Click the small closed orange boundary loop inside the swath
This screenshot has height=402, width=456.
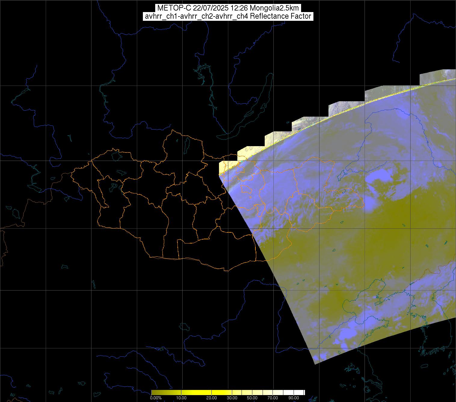[247, 189]
